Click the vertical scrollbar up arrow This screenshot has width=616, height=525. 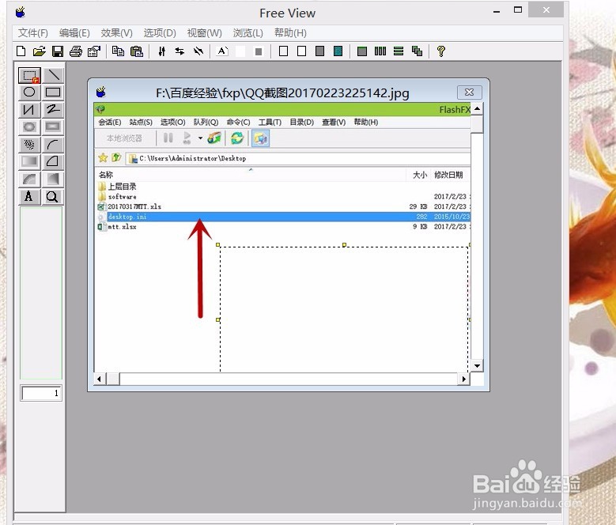477,109
